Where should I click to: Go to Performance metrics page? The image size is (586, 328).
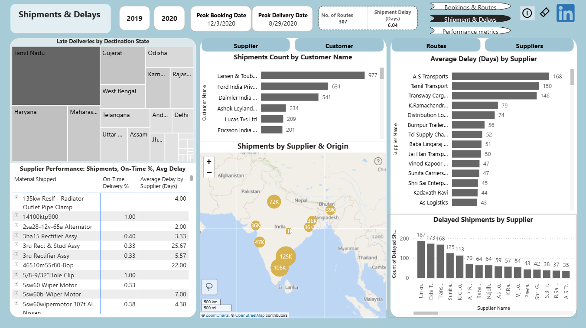pos(470,31)
